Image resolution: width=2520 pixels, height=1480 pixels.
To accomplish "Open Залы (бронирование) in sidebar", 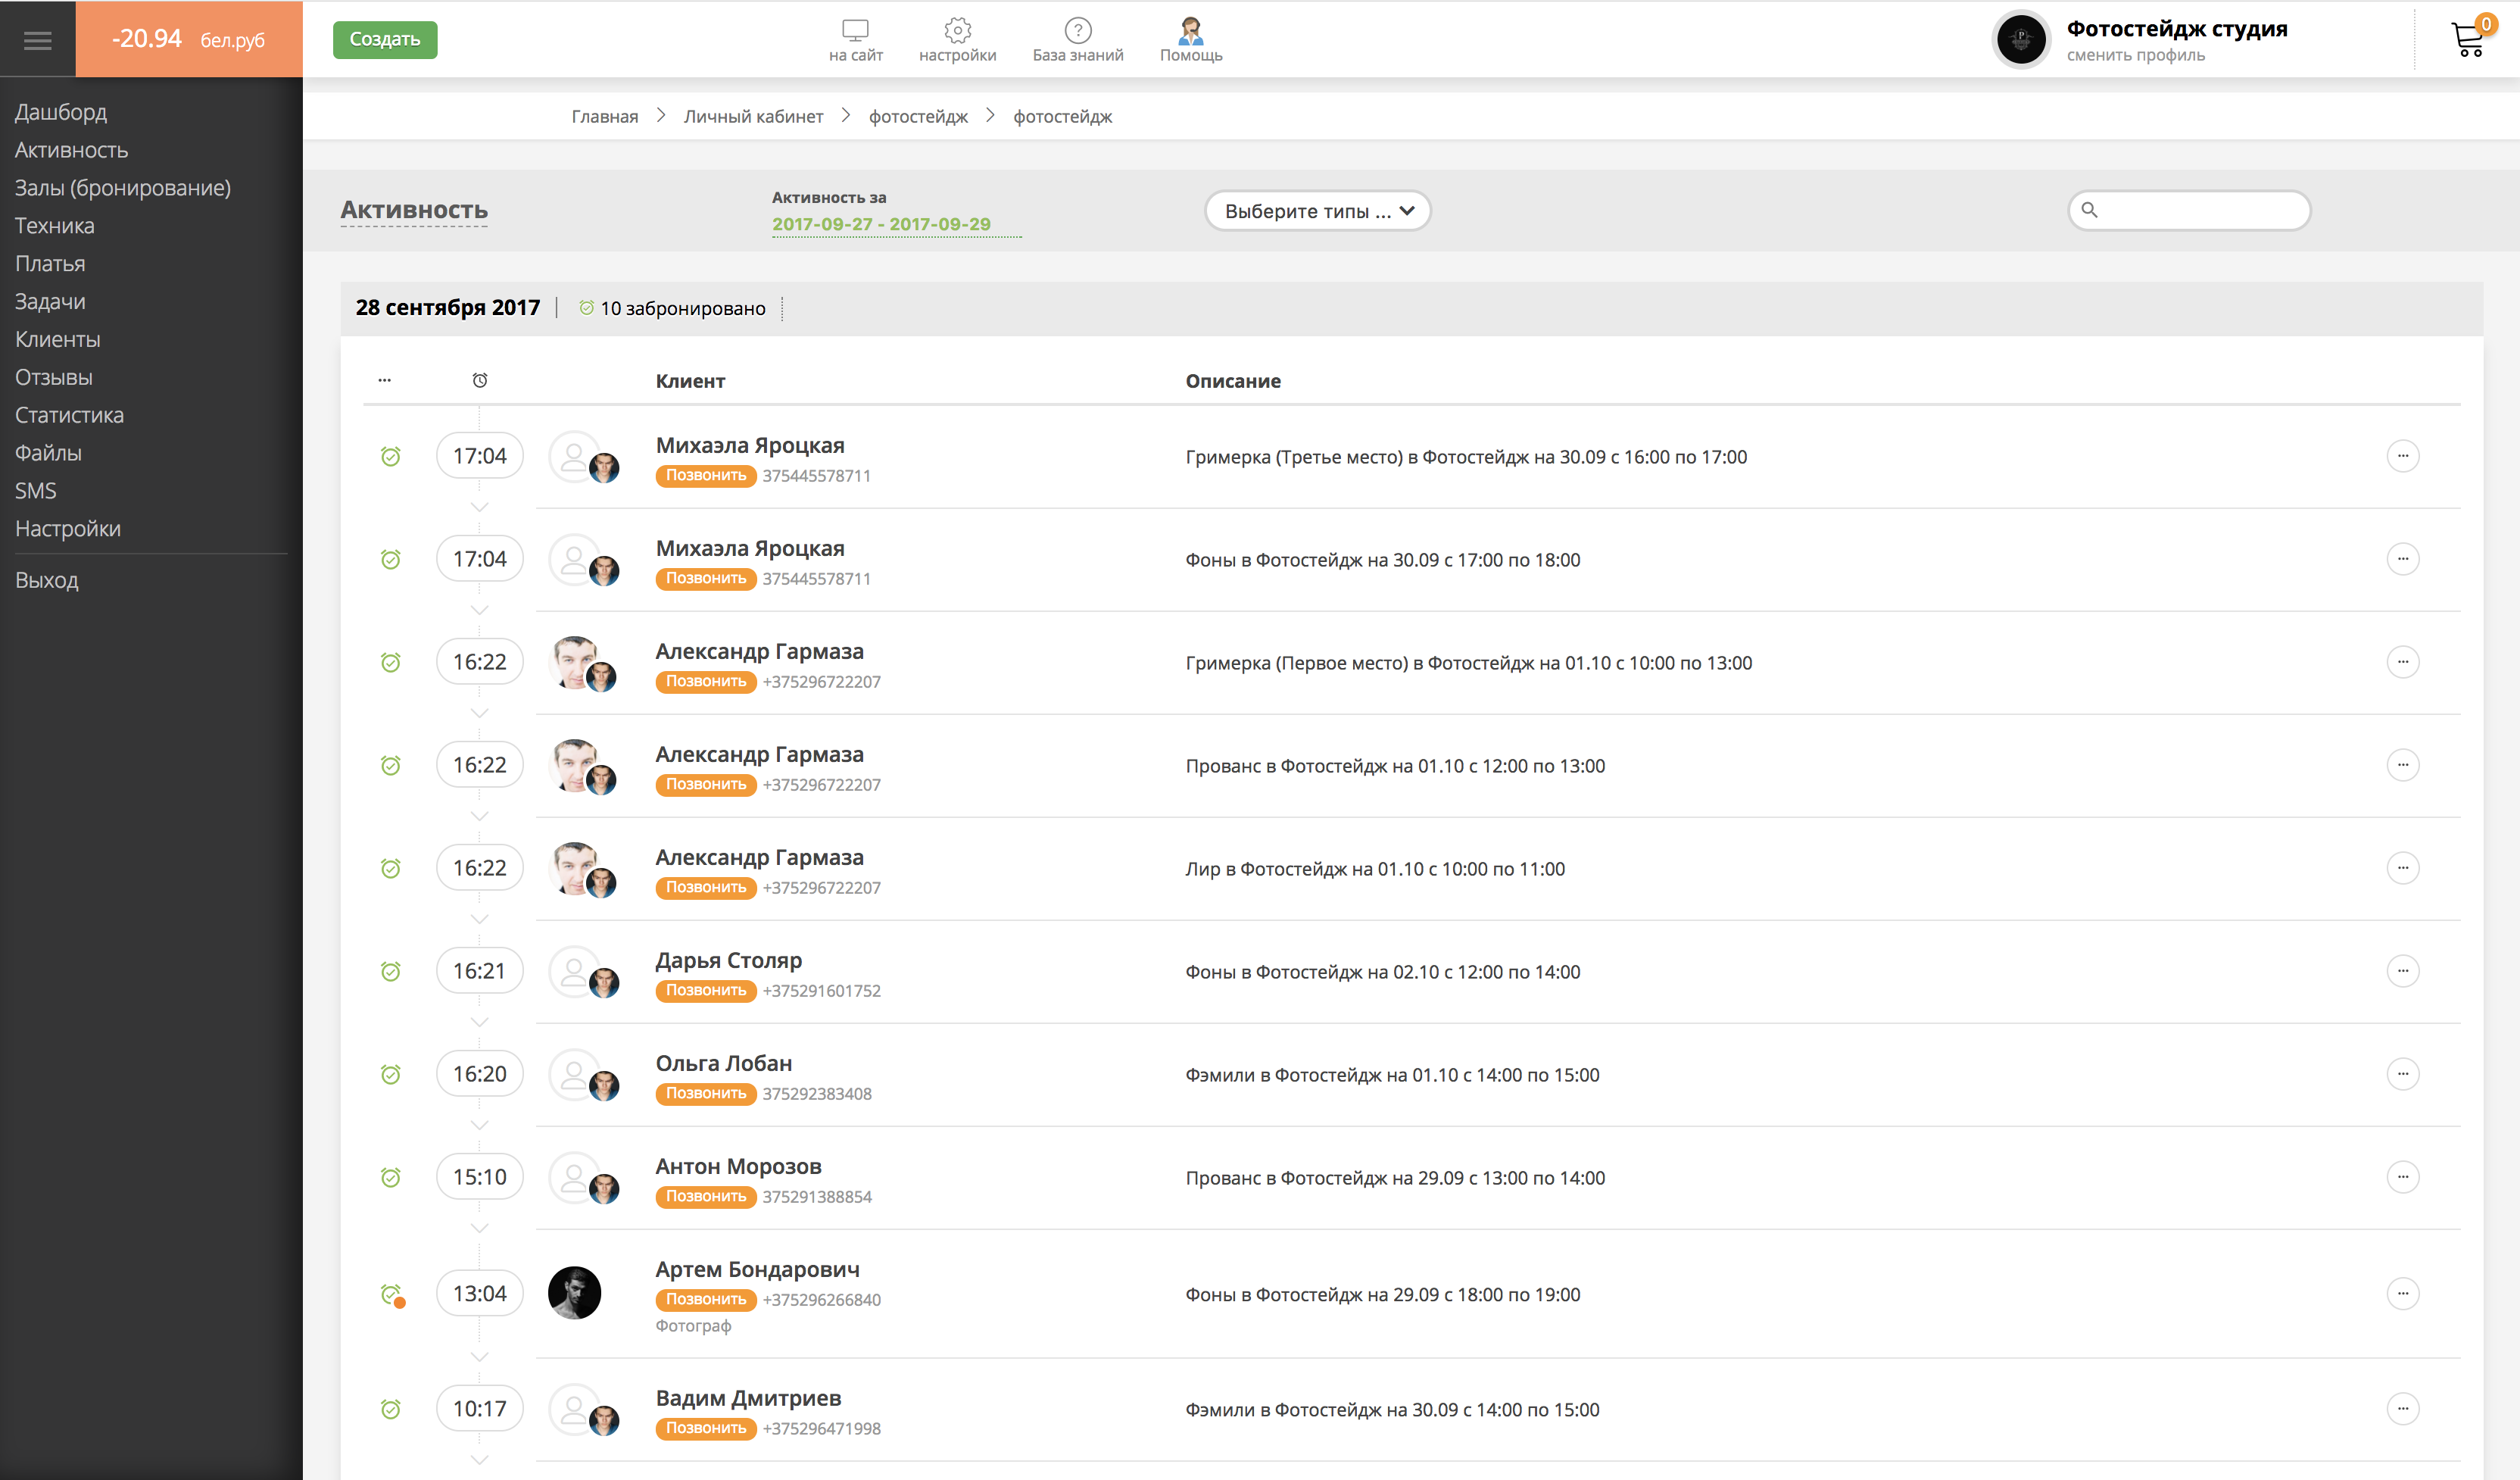I will (123, 188).
